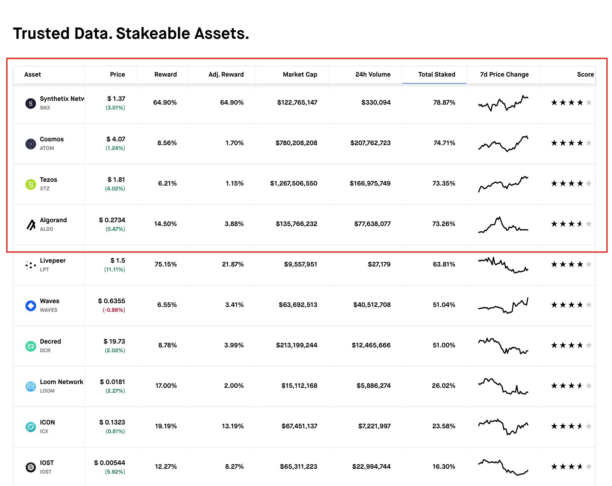612x486 pixels.
Task: Click the ICON 7d price sparkline chart
Action: pos(503,427)
